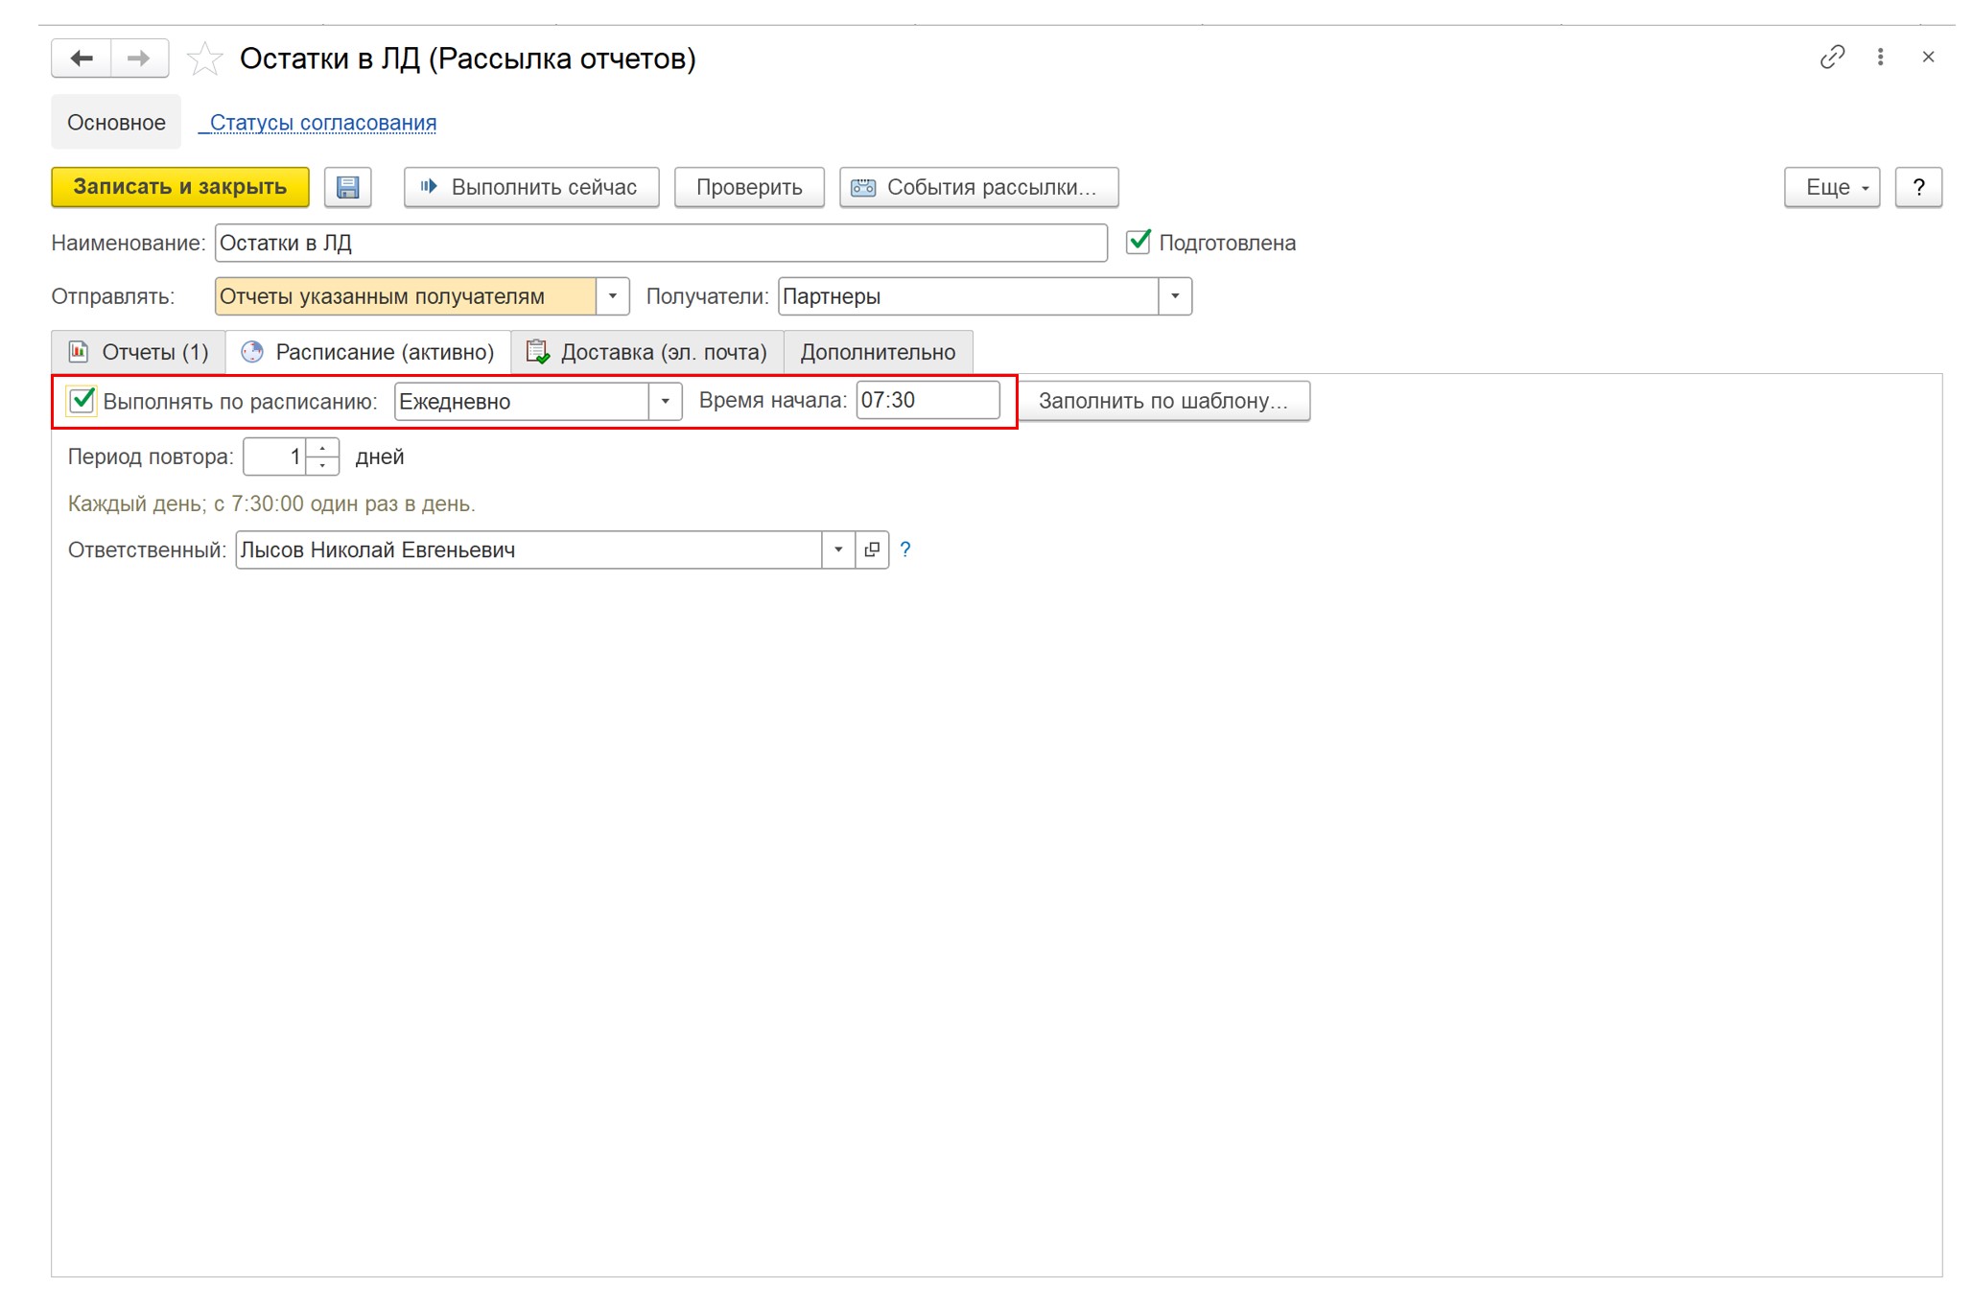This screenshot has width=1972, height=1310.
Task: Click Записать и закрыть button
Action: [180, 187]
